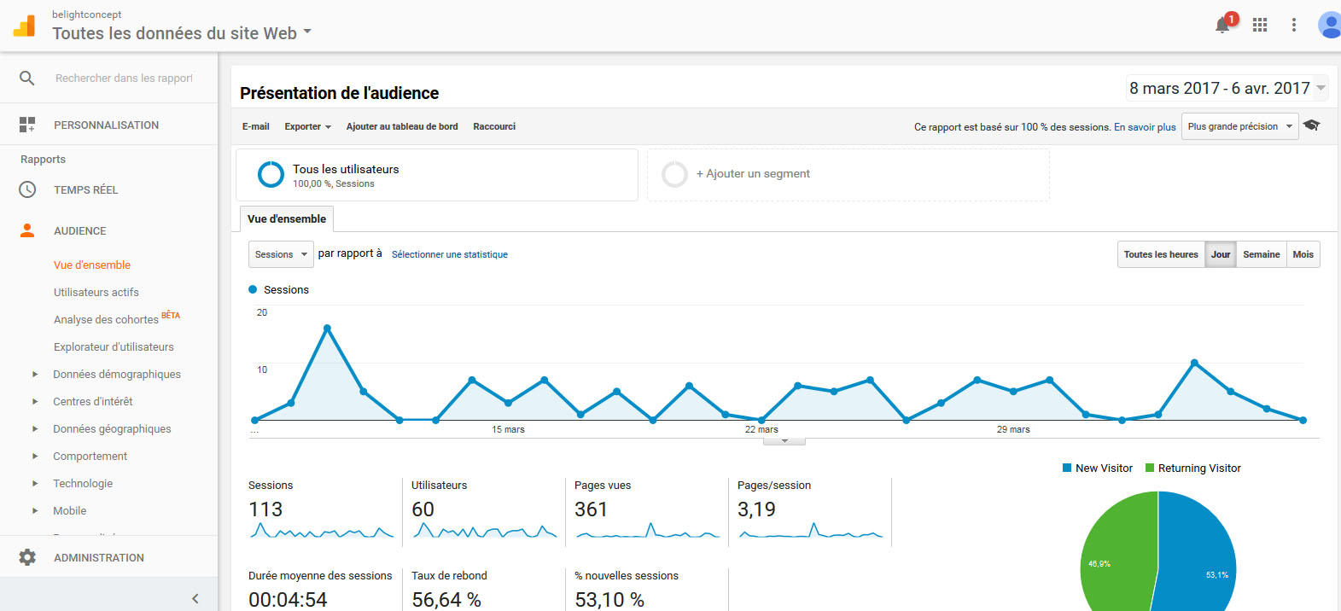Expand Comportement section

pyautogui.click(x=35, y=456)
